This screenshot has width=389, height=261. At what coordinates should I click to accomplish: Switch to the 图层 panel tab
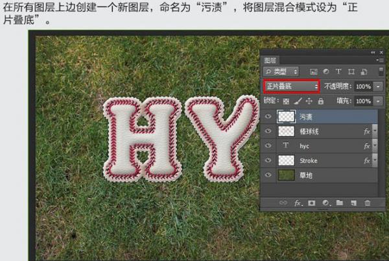[x=270, y=60]
